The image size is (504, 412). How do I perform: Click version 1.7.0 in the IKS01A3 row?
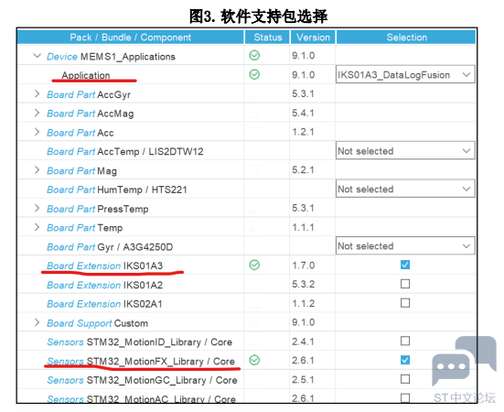tap(303, 266)
